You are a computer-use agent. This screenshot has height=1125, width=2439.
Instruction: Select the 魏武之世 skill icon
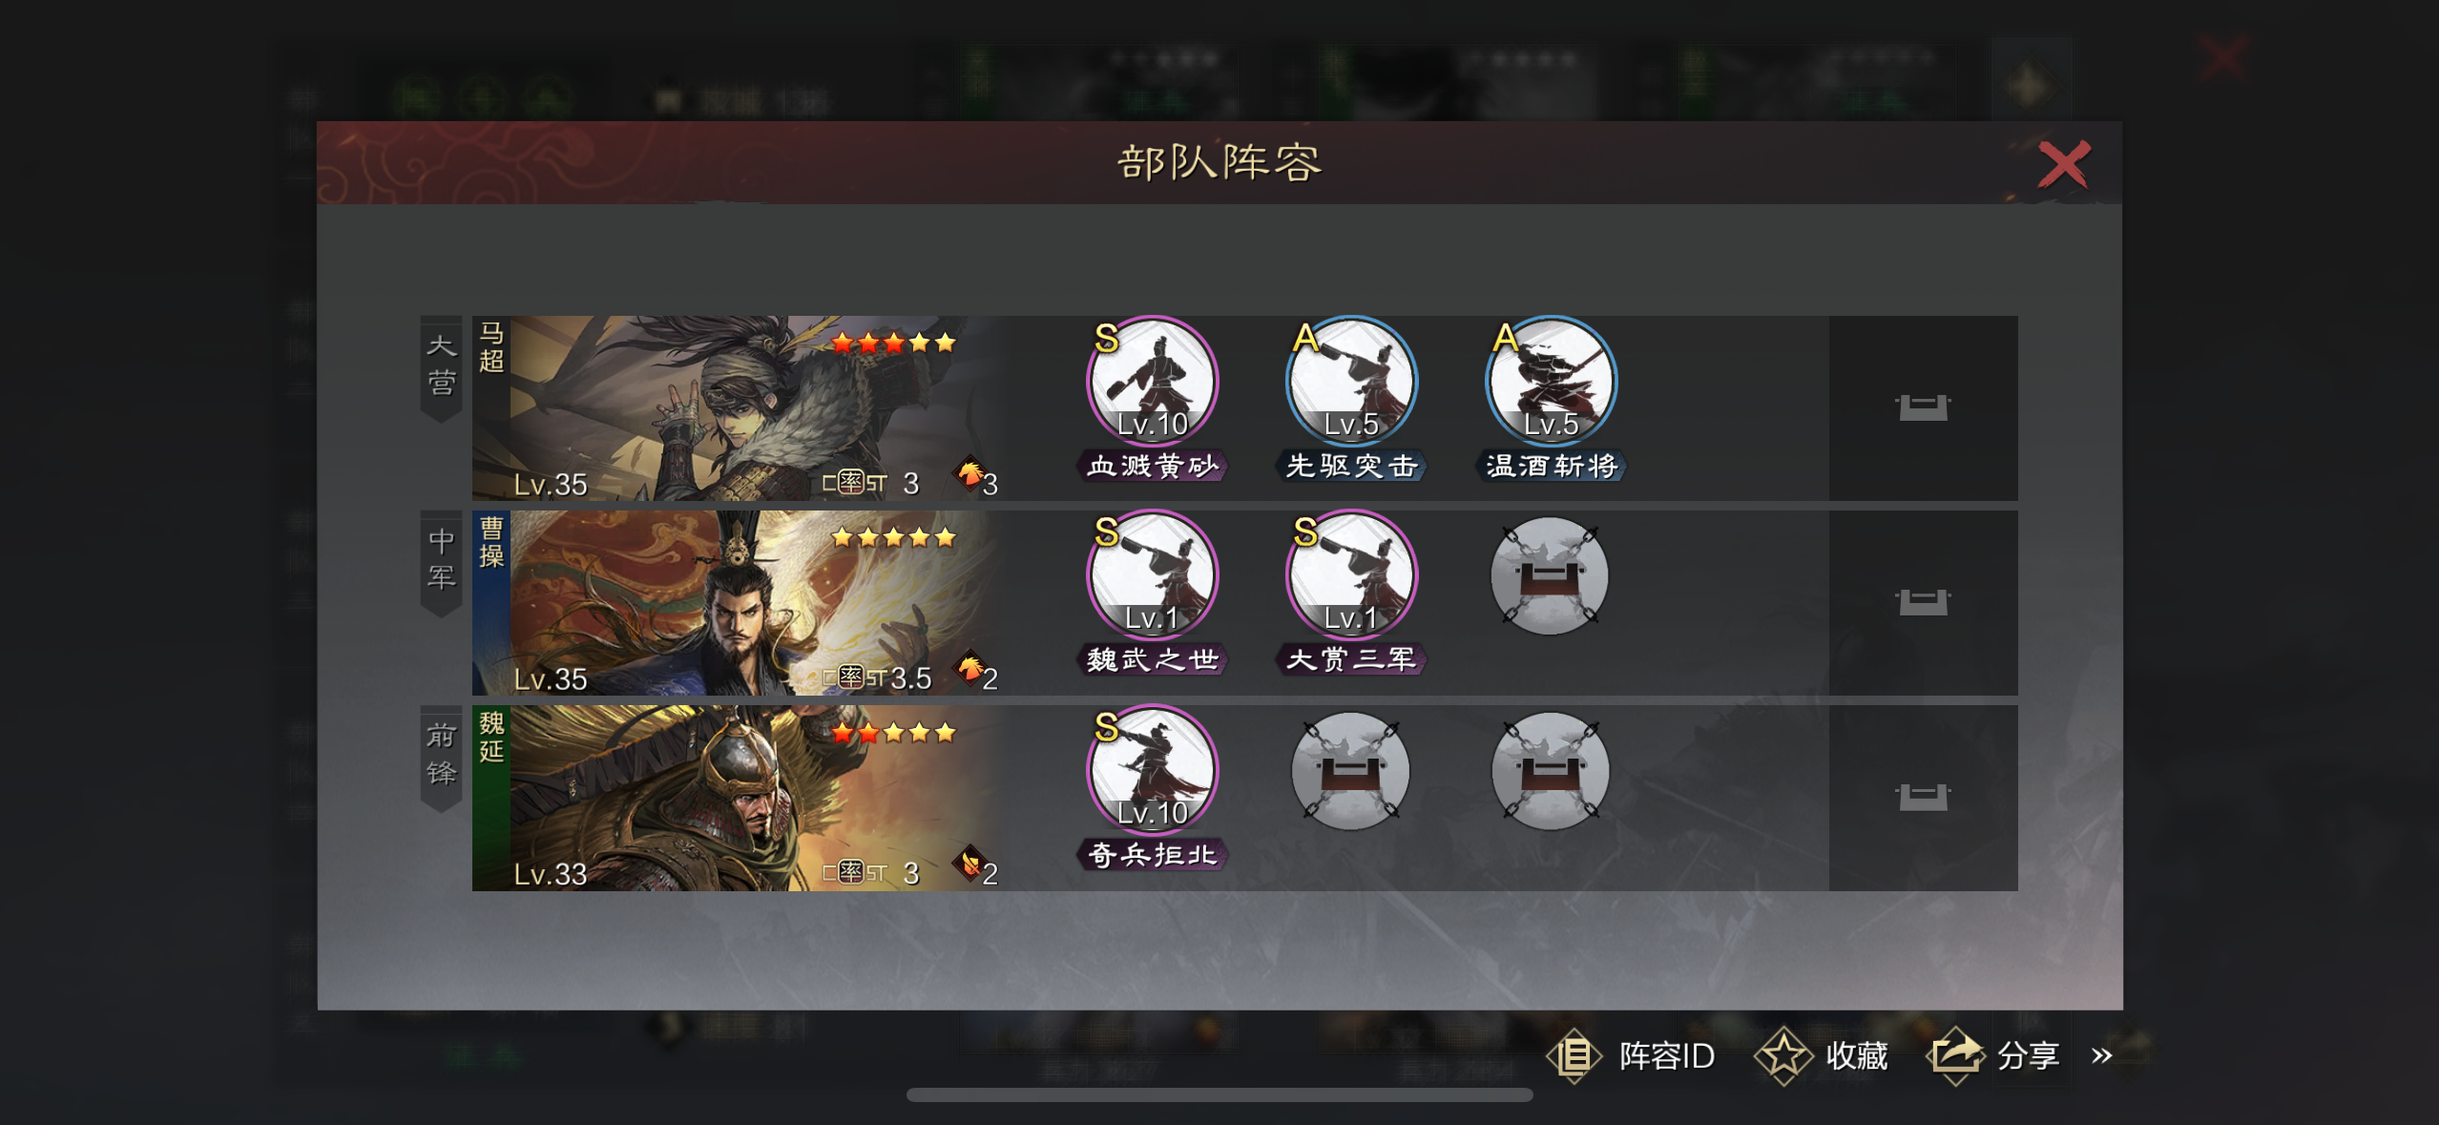pos(1153,575)
